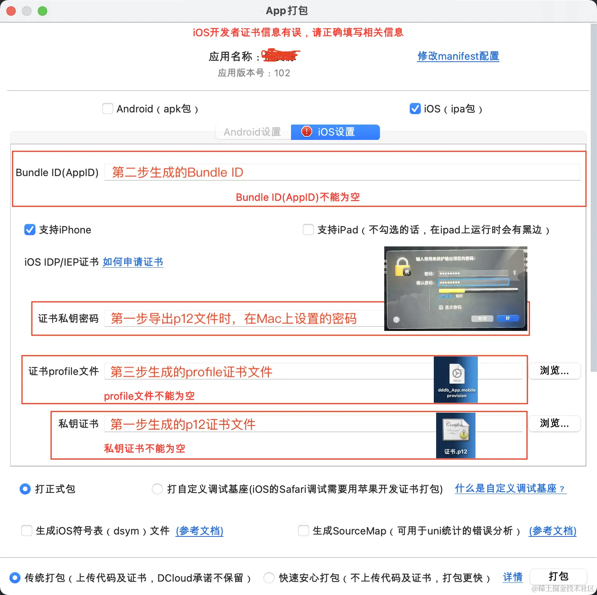The height and width of the screenshot is (595, 597).
Task: Enable 支持iPad support
Action: (x=308, y=230)
